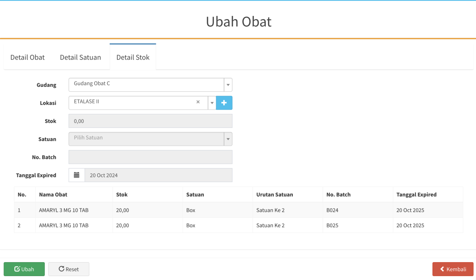Click the 20 Oct 2024 date field
The width and height of the screenshot is (476, 280).
(159, 175)
